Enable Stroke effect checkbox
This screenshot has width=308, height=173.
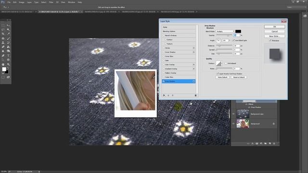pyautogui.click(x=164, y=48)
